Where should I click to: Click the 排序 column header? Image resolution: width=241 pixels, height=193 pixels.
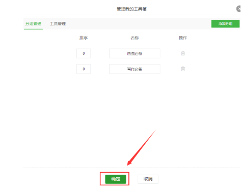pos(84,38)
